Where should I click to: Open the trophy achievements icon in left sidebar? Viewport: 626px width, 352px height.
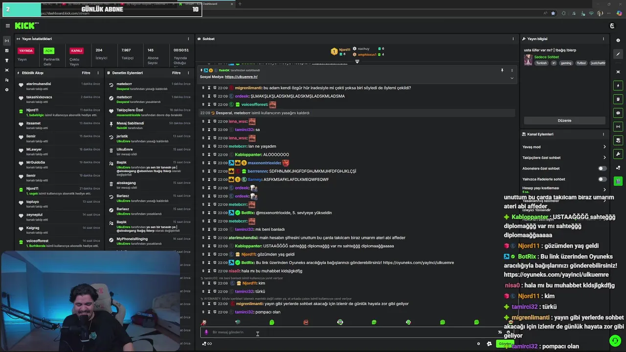pos(7,60)
